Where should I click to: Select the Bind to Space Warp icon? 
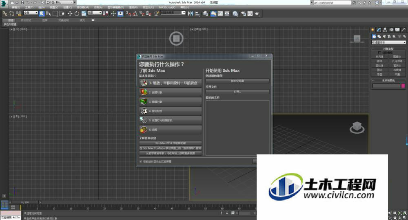pyautogui.click(x=19, y=13)
